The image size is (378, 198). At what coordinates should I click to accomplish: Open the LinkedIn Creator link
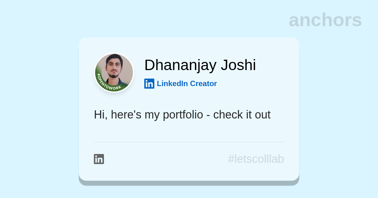186,84
